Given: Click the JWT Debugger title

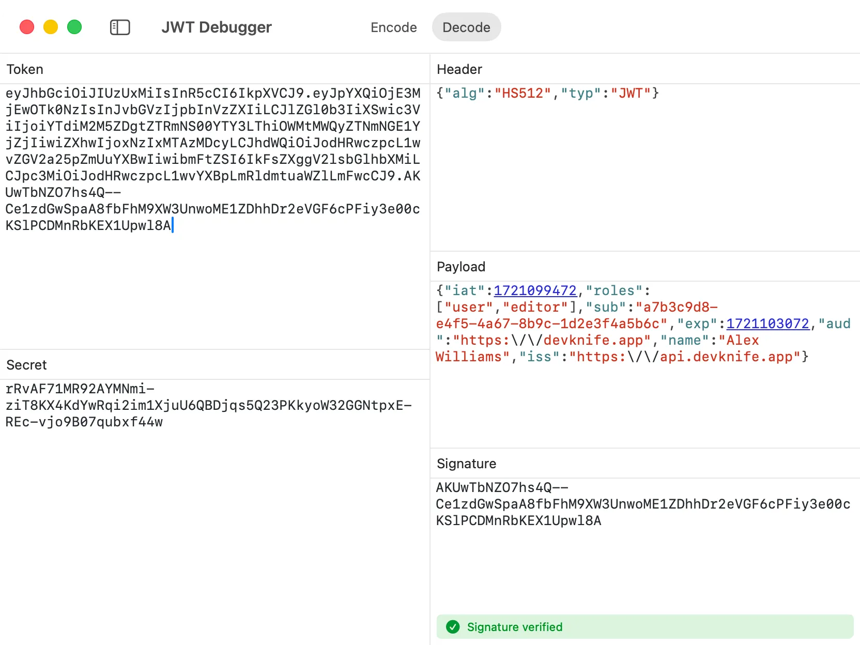Looking at the screenshot, I should tap(217, 27).
